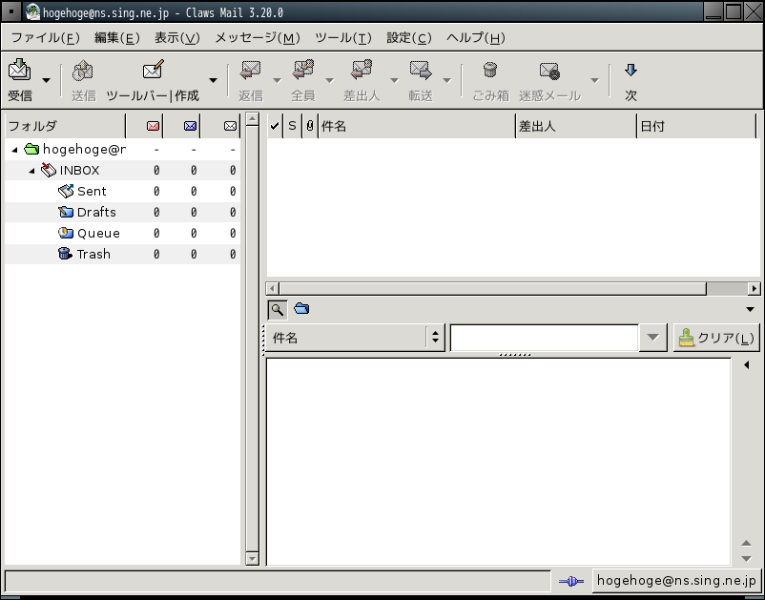Click the Forward (転送) toolbar icon
This screenshot has height=600, width=765.
tap(421, 71)
